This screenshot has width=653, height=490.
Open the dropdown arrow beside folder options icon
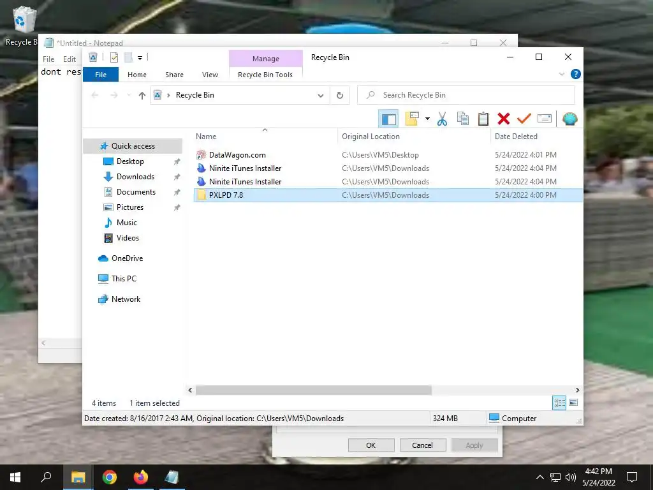[x=427, y=119]
